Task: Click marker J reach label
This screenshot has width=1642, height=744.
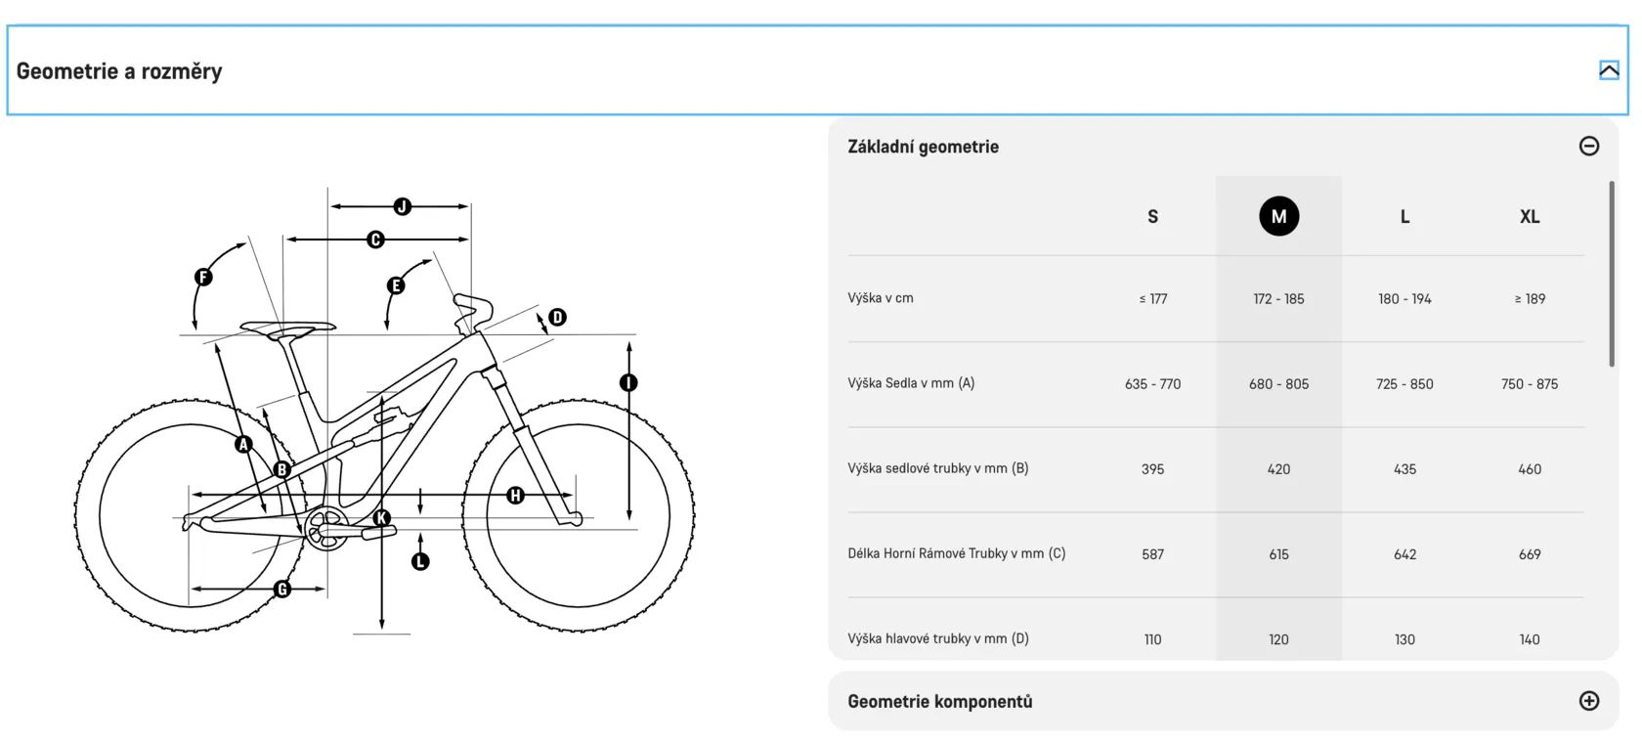Action: 402,206
